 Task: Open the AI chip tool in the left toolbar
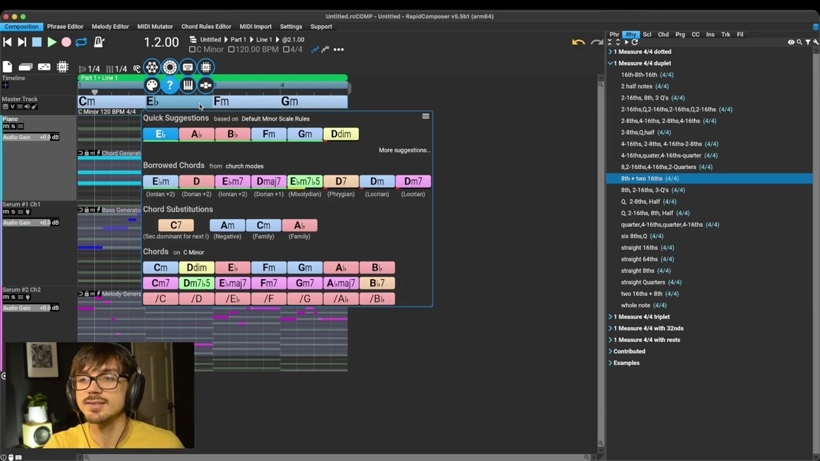pos(63,67)
